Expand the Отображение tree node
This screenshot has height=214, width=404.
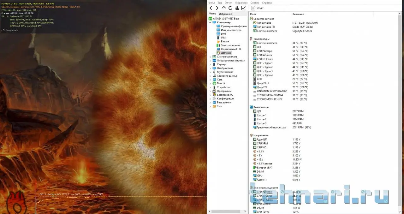(x=210, y=68)
